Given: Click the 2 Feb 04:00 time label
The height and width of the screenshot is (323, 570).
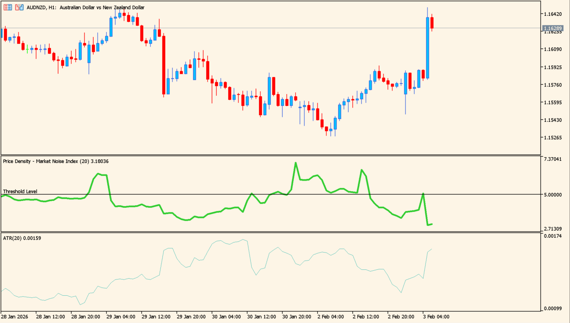Looking at the screenshot, I should click(x=332, y=316).
